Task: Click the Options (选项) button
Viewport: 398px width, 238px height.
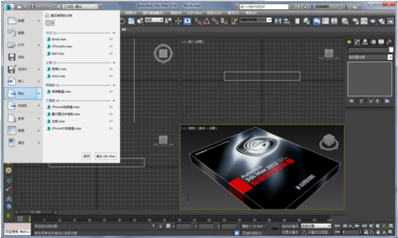Action: [86, 156]
